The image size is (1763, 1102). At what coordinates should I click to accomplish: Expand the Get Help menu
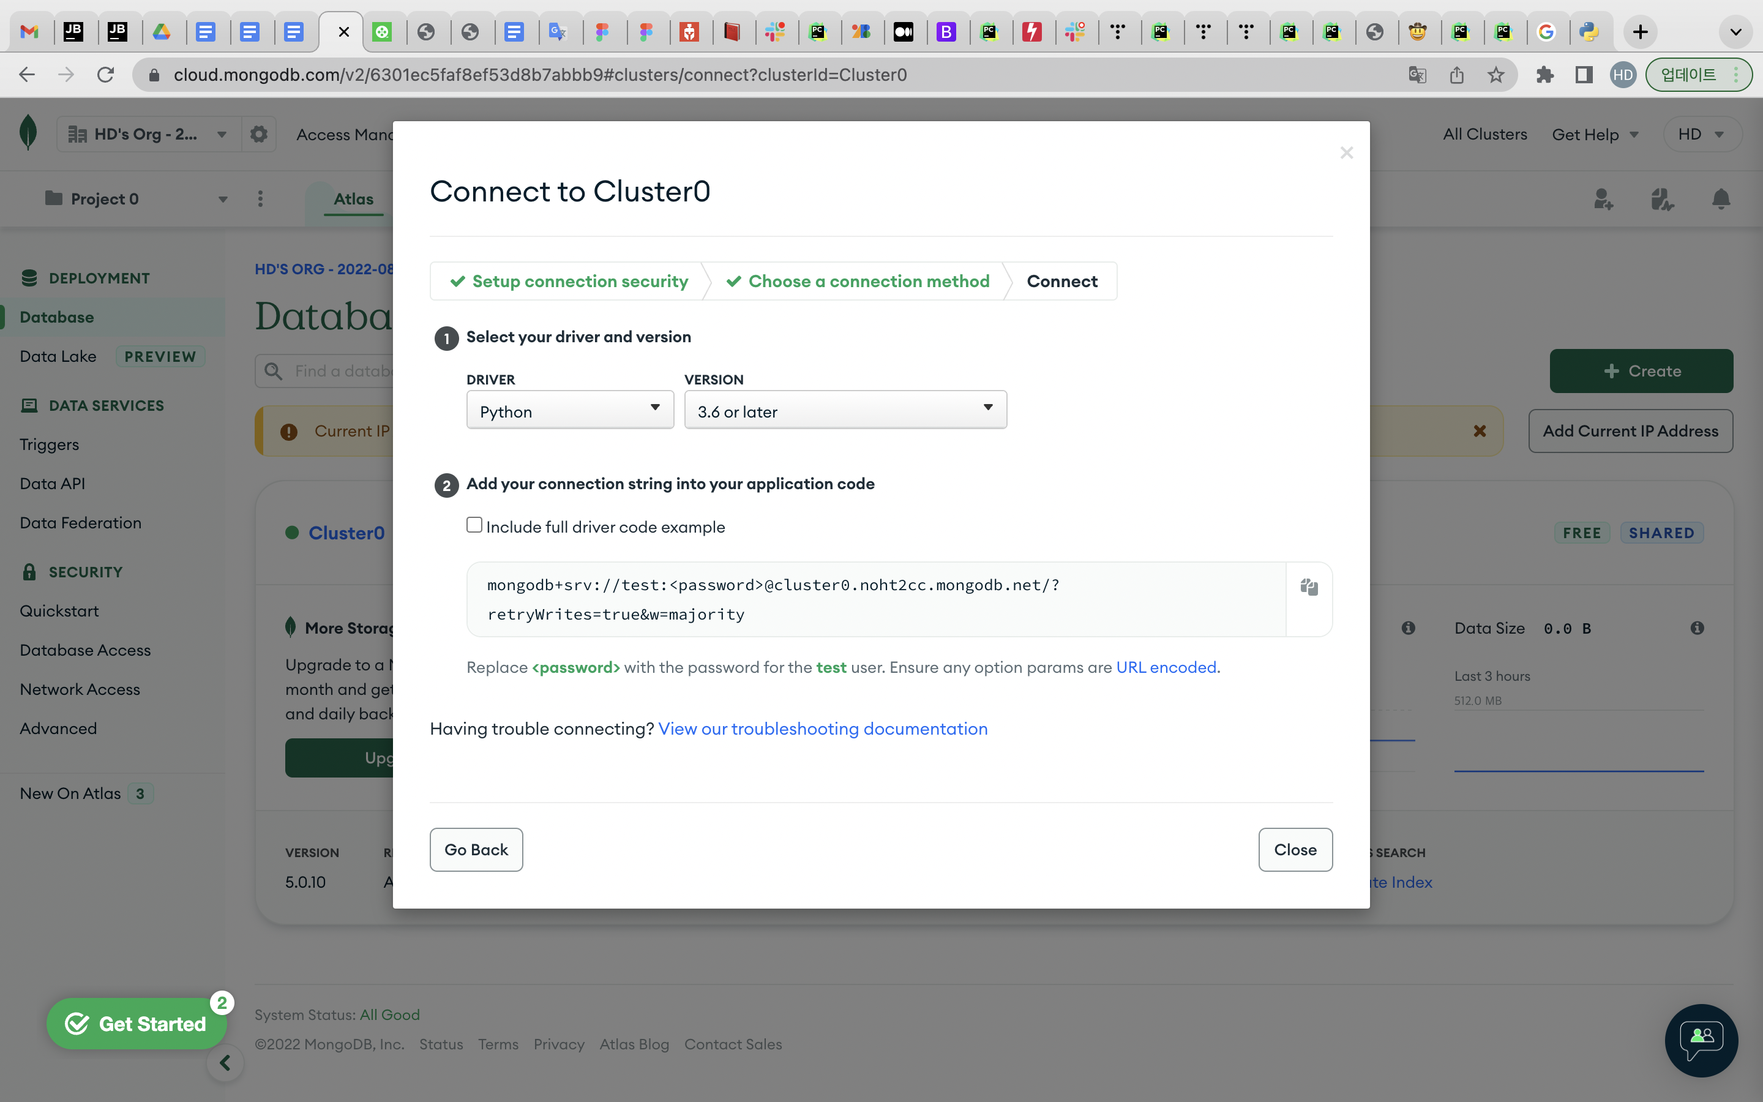(1595, 134)
